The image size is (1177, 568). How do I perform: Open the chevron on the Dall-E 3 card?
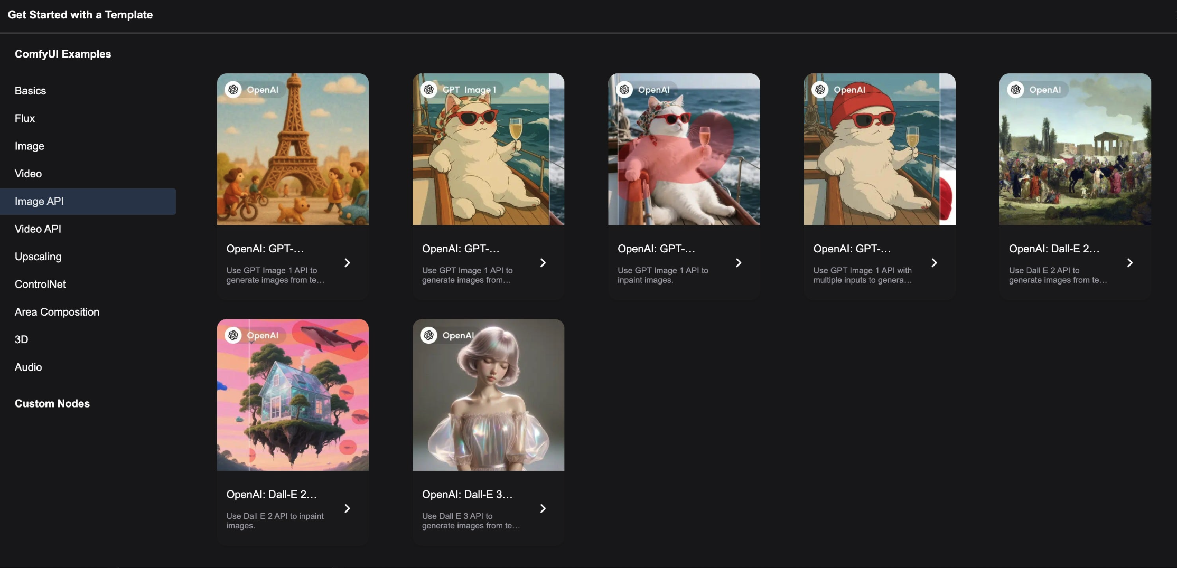point(543,508)
